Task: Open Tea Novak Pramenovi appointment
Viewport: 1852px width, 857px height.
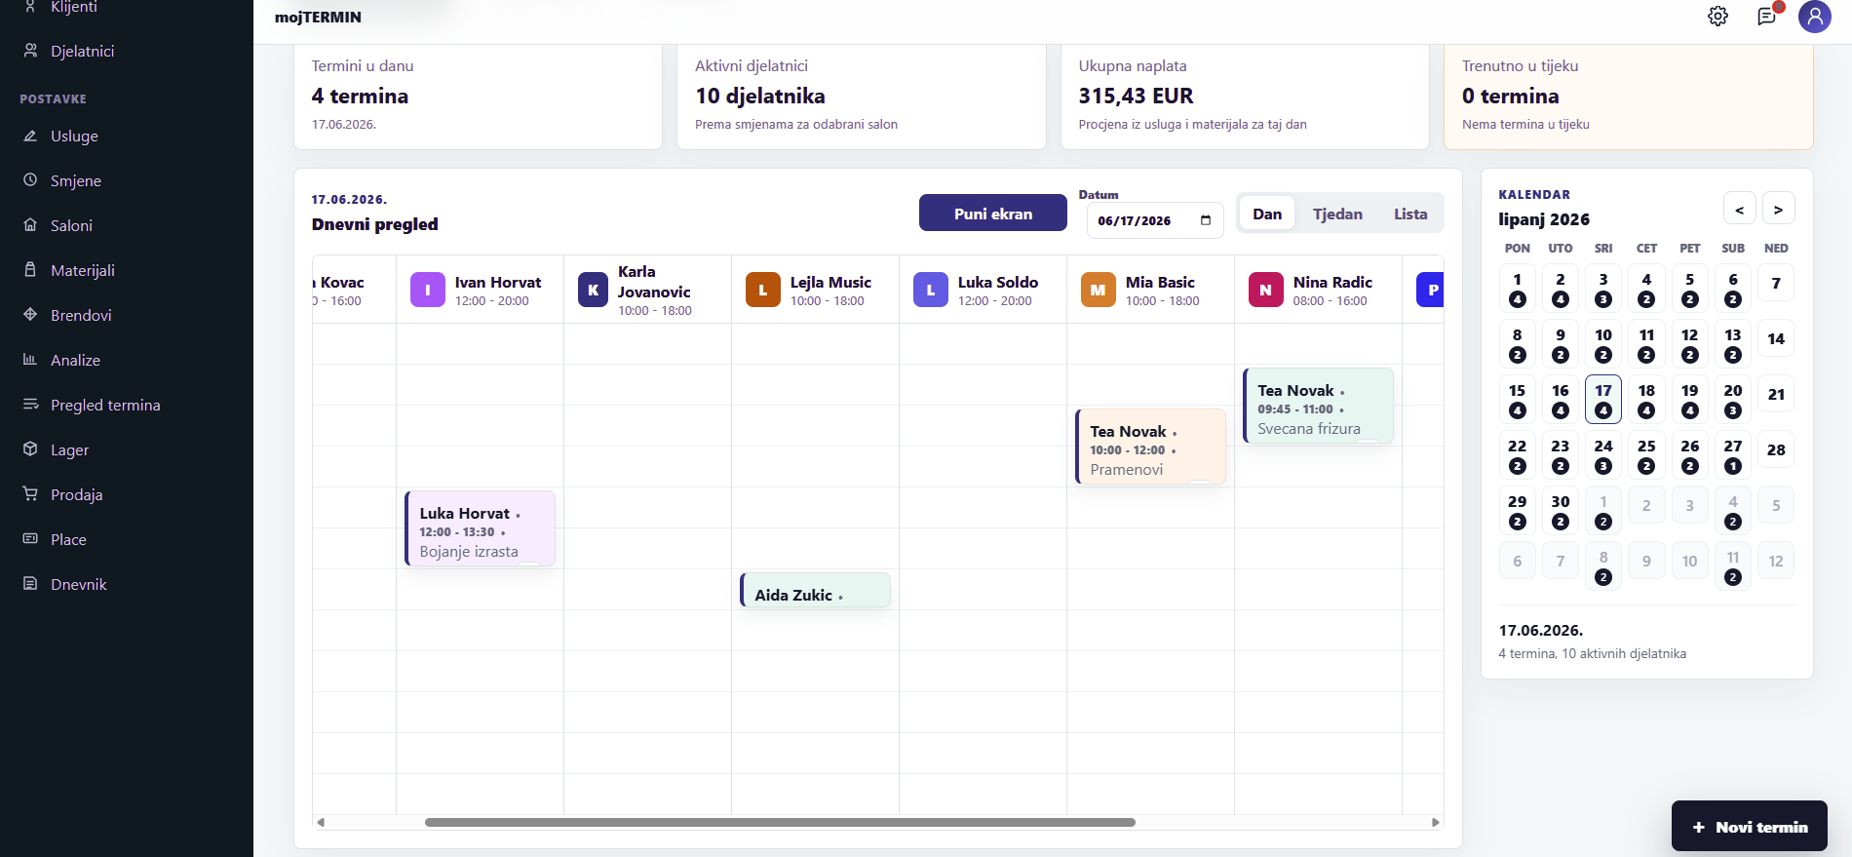Action: [x=1150, y=447]
